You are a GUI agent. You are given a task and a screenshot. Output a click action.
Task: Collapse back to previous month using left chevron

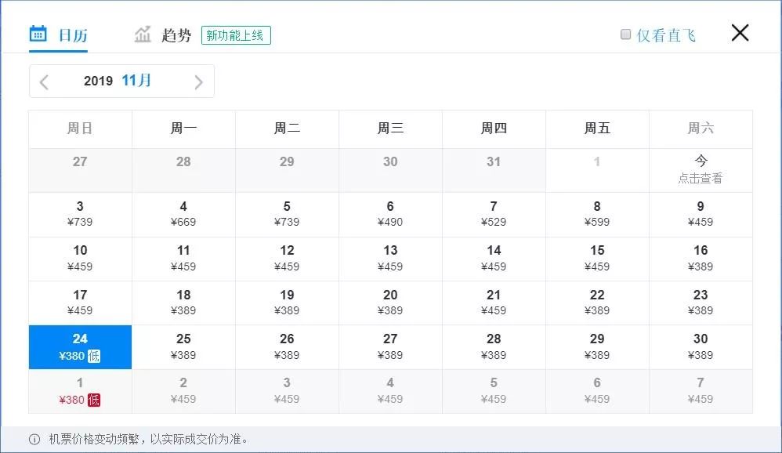pyautogui.click(x=44, y=81)
